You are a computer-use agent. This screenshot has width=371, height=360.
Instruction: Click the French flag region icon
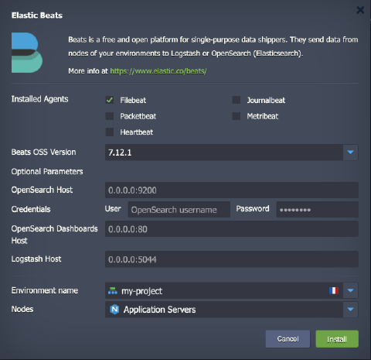point(334,290)
